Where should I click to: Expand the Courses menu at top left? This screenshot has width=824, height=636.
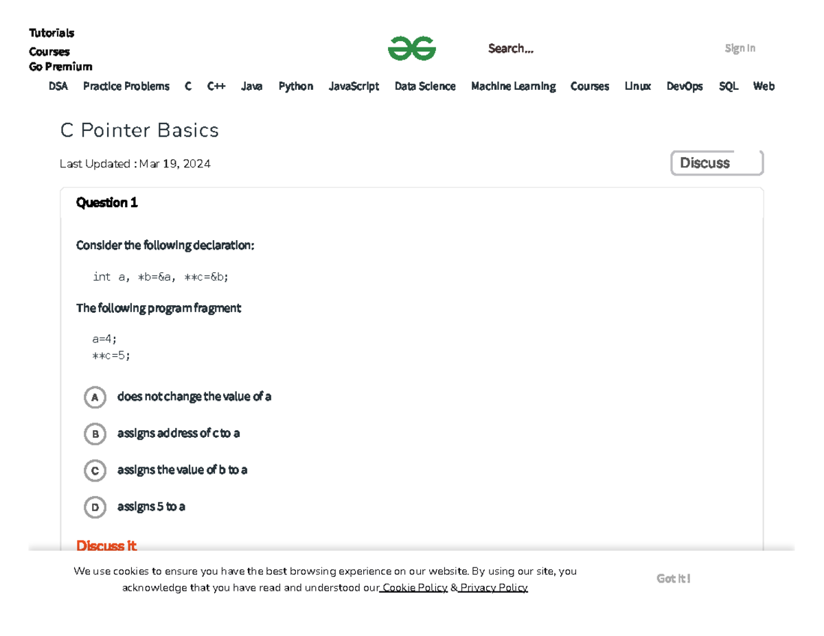(x=49, y=51)
